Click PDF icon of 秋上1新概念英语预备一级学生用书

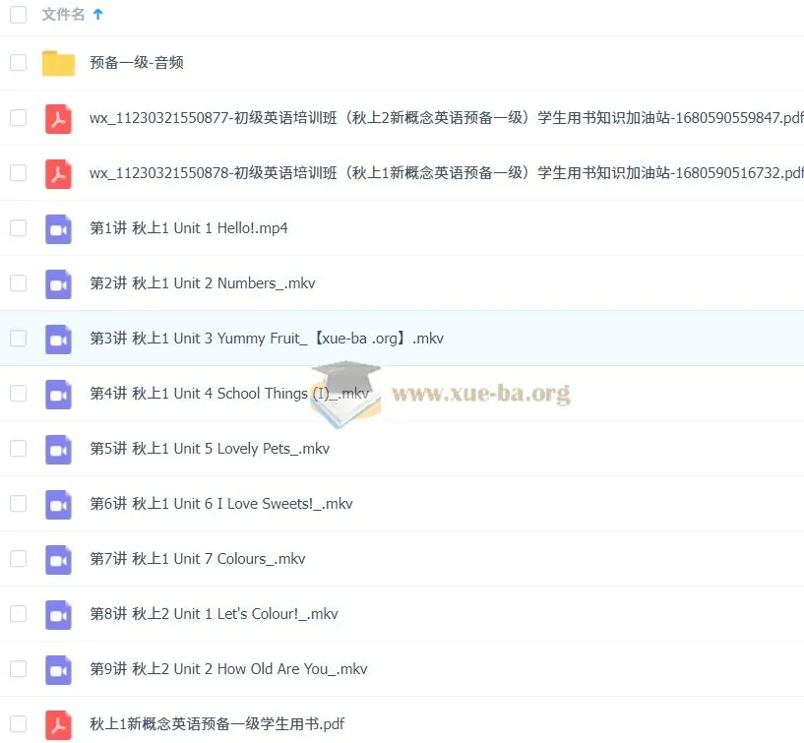(x=58, y=724)
